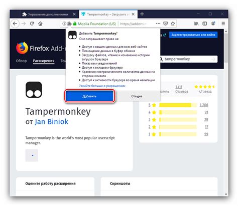Open the Расширения navigation item

pos(44,61)
